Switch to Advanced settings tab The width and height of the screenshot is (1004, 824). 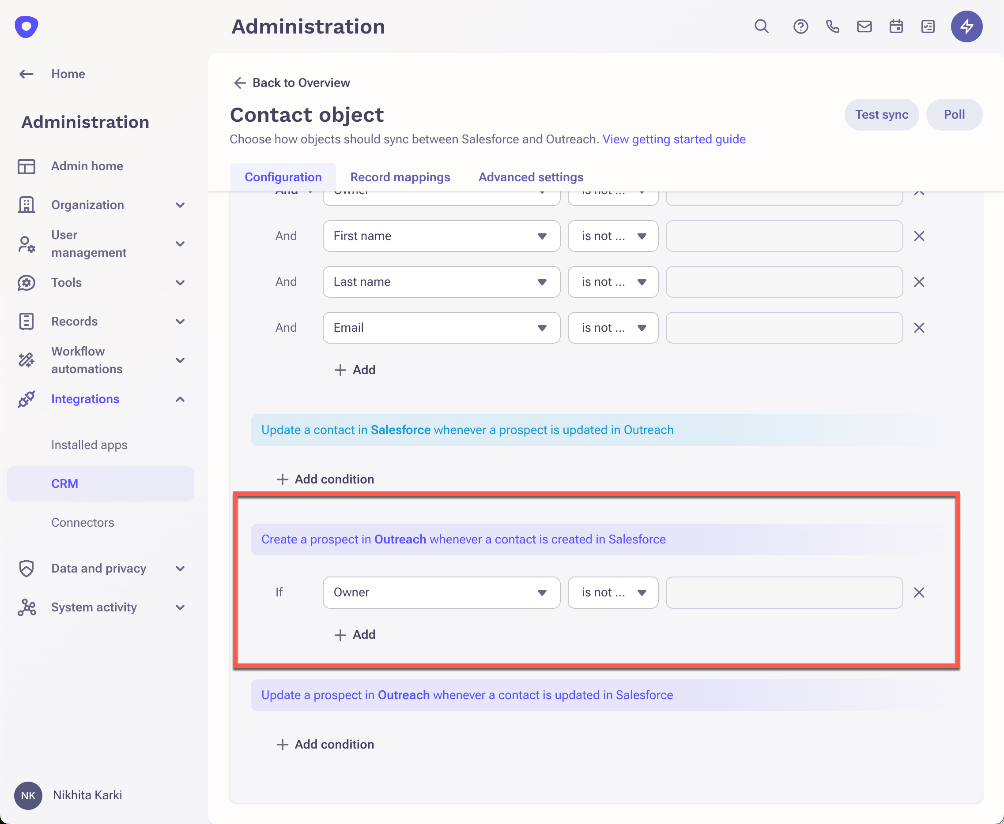point(531,177)
